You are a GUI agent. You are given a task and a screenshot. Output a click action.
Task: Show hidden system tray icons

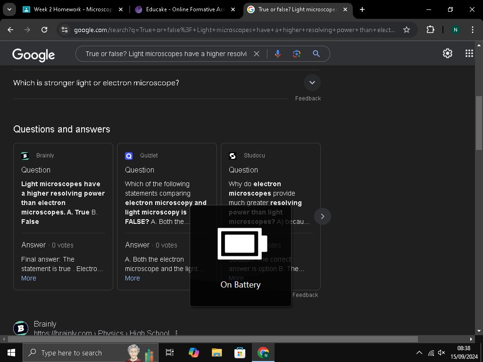[x=419, y=353]
